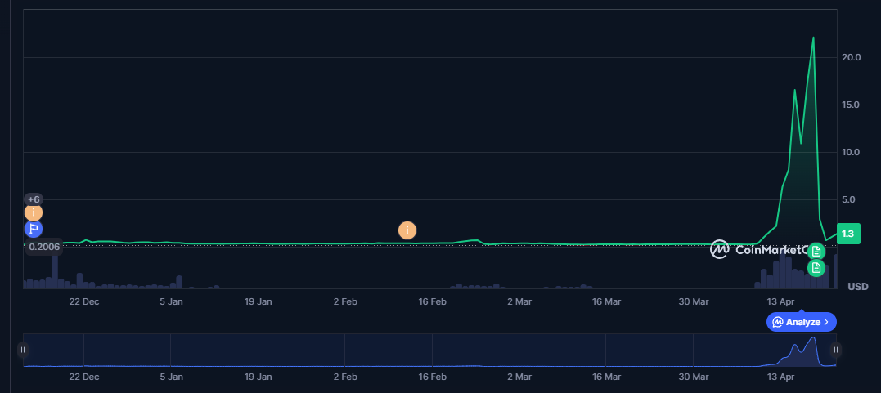Click the CoinMarketCap logo watermark
This screenshot has height=393, width=881.
(757, 249)
